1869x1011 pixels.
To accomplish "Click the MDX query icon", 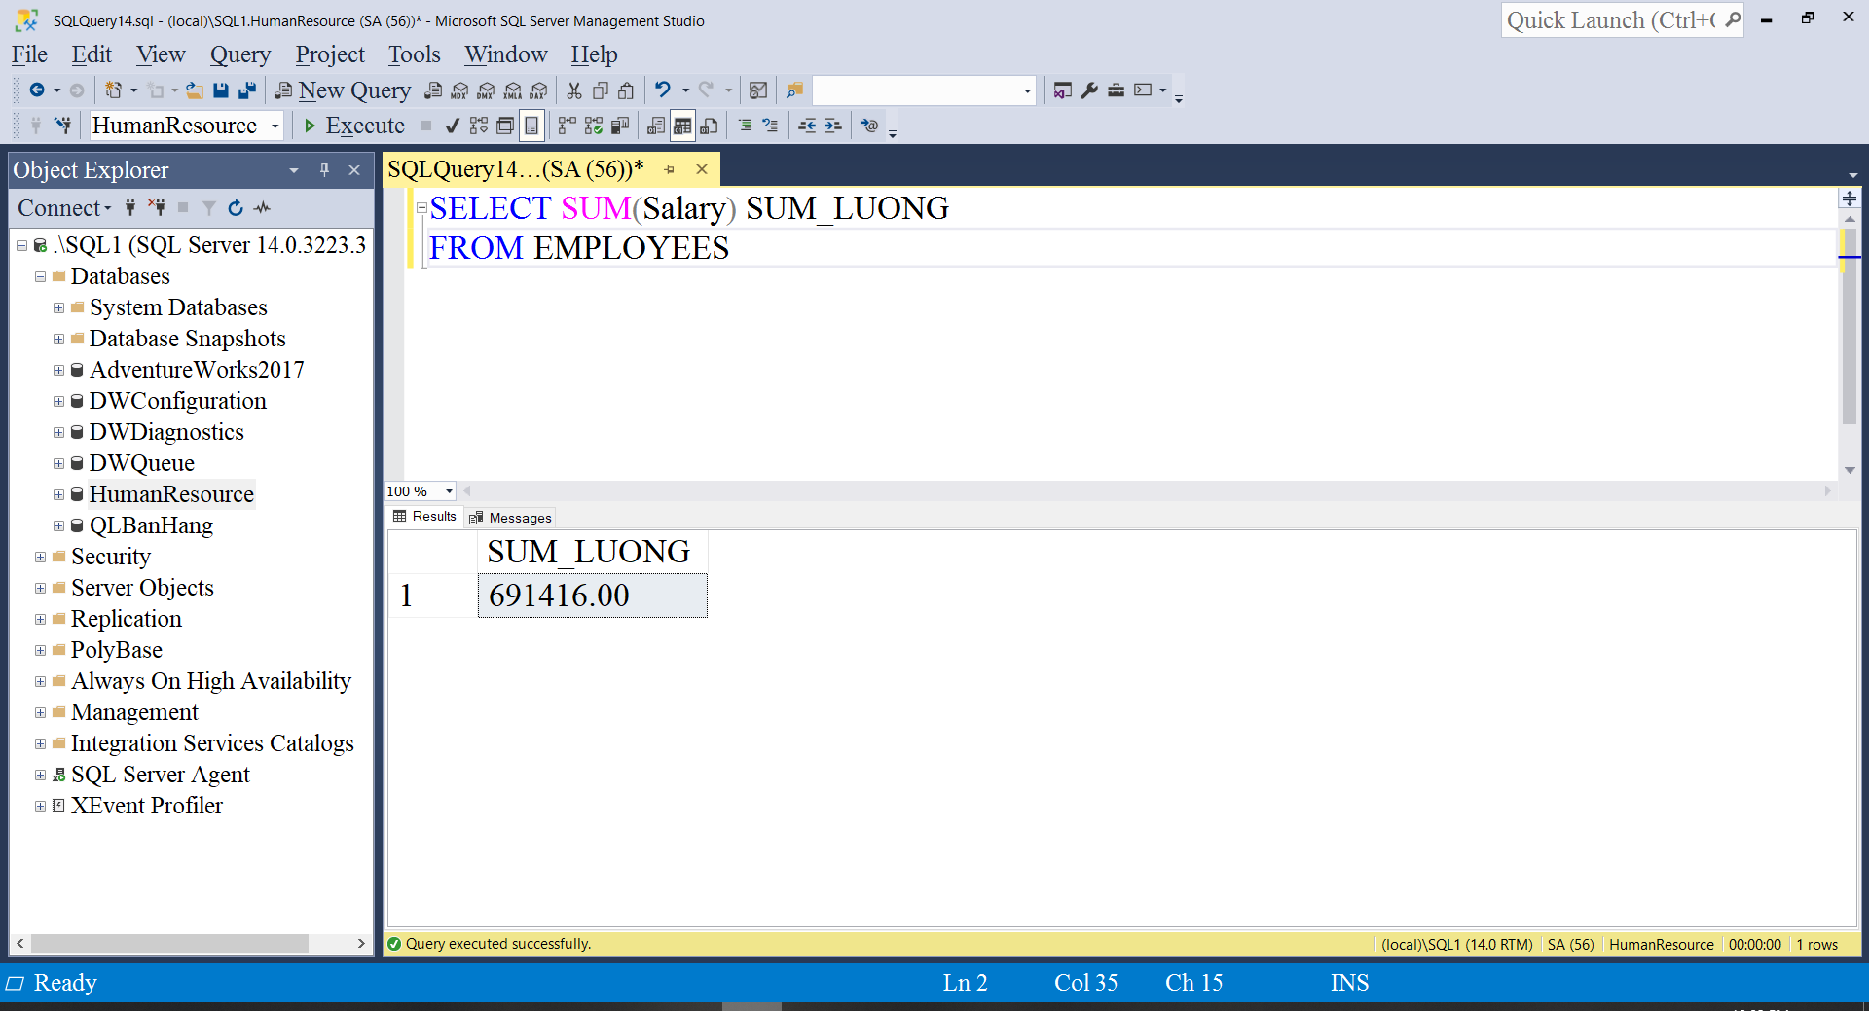I will [x=459, y=90].
